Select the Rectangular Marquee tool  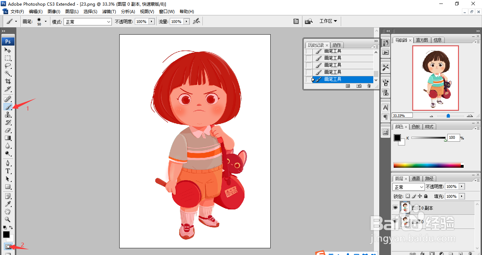coord(8,58)
